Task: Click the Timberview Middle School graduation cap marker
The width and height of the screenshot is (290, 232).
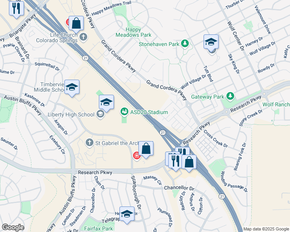Action: click(72, 87)
